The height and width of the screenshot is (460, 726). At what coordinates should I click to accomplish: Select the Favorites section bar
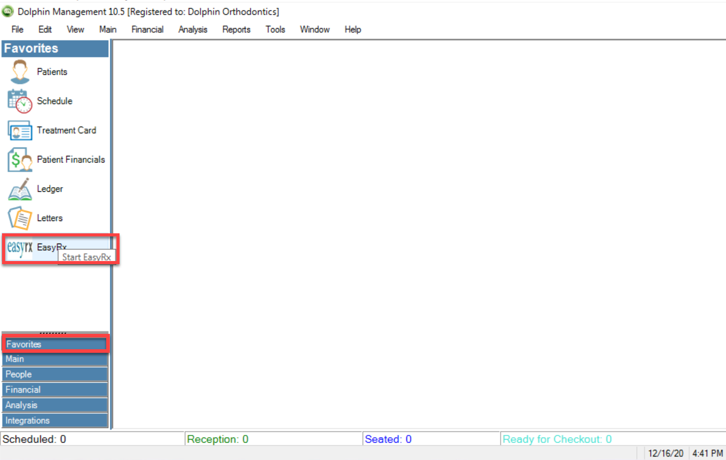[55, 344]
